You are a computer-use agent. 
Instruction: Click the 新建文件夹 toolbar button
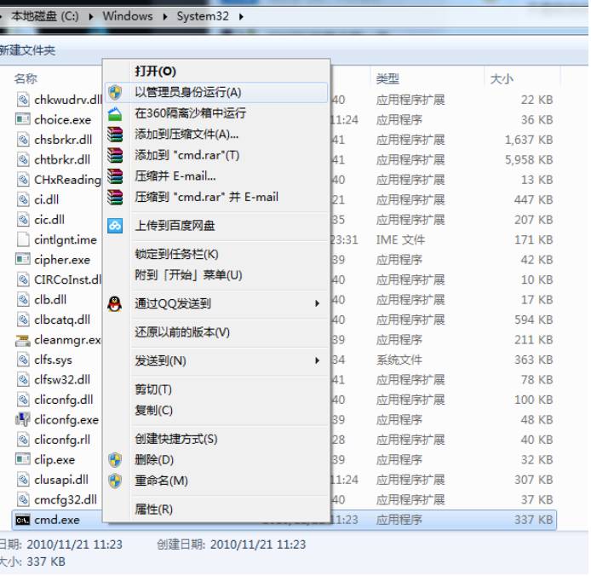(x=27, y=50)
